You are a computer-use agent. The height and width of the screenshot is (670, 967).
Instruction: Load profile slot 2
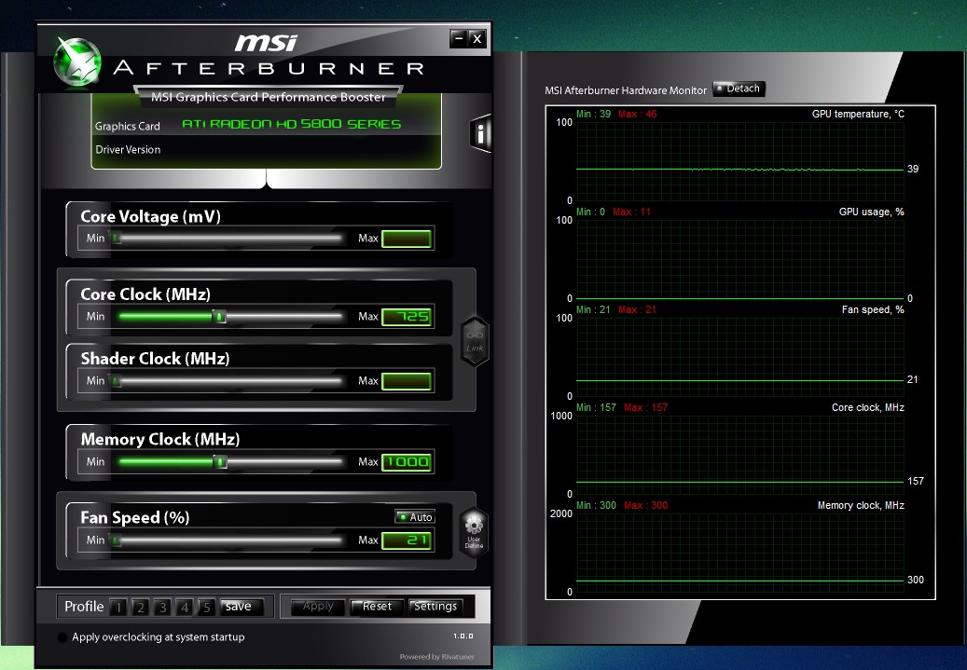141,608
